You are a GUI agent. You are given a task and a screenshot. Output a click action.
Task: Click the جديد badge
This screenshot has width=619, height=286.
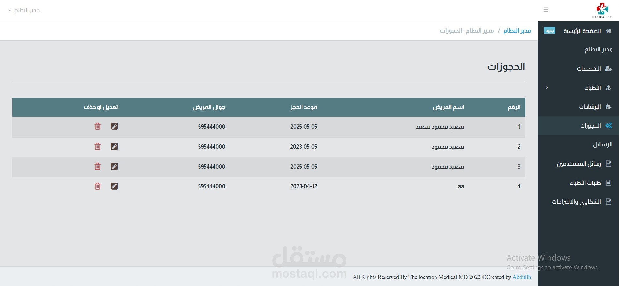click(550, 31)
